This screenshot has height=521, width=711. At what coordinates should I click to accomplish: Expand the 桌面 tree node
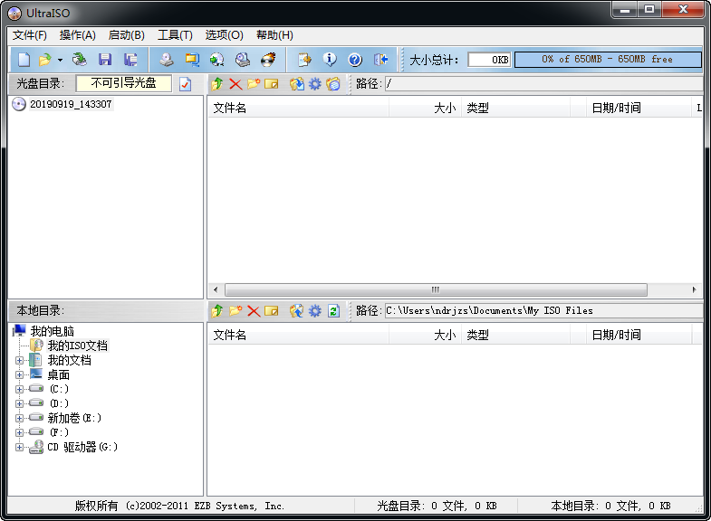19,374
